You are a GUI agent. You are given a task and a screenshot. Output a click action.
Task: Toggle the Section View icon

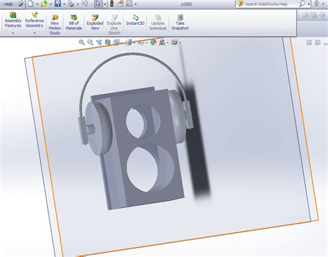107,42
